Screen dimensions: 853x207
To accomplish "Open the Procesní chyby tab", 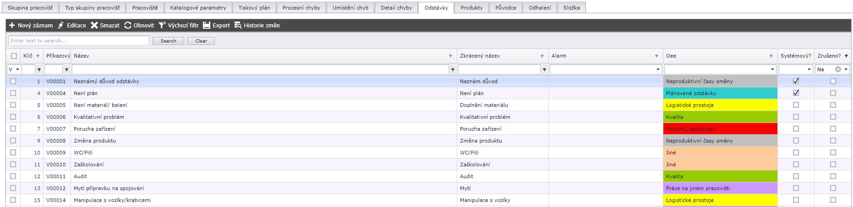I will pyautogui.click(x=301, y=8).
